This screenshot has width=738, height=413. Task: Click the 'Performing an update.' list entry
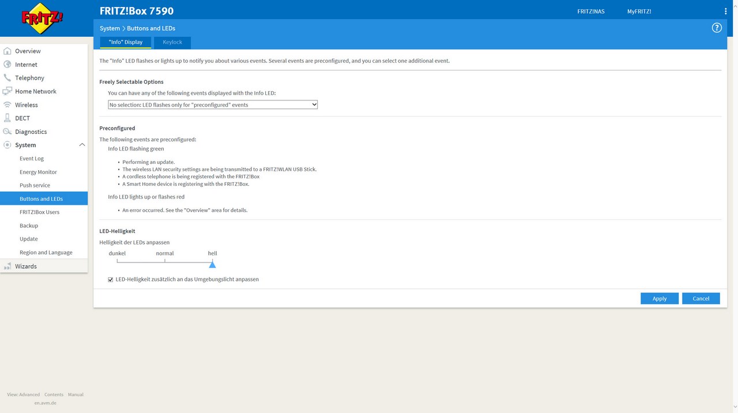tap(149, 162)
